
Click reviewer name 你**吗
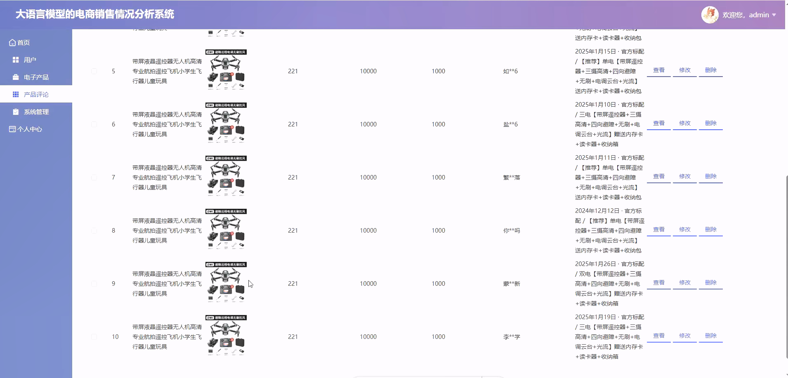point(512,231)
